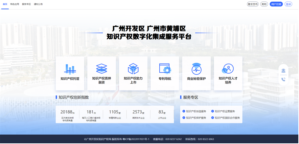Click the 2573 高新技术企业 figure
The width and height of the screenshot is (299, 144).
coord(137,112)
